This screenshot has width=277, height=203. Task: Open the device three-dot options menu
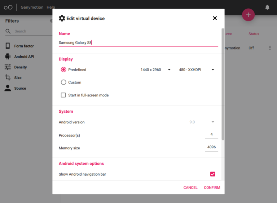pyautogui.click(x=270, y=48)
